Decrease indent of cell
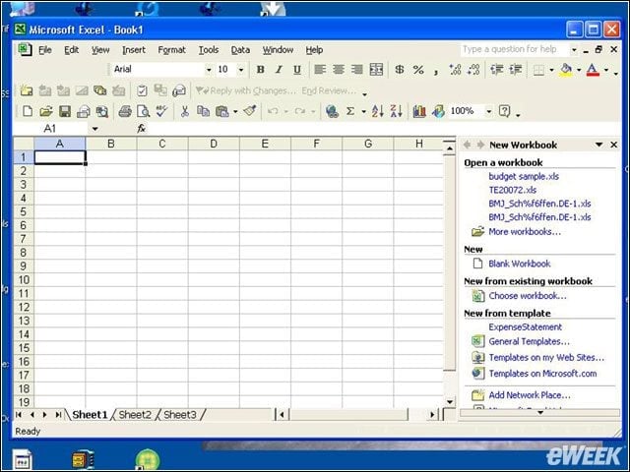This screenshot has width=630, height=472. pyautogui.click(x=496, y=70)
